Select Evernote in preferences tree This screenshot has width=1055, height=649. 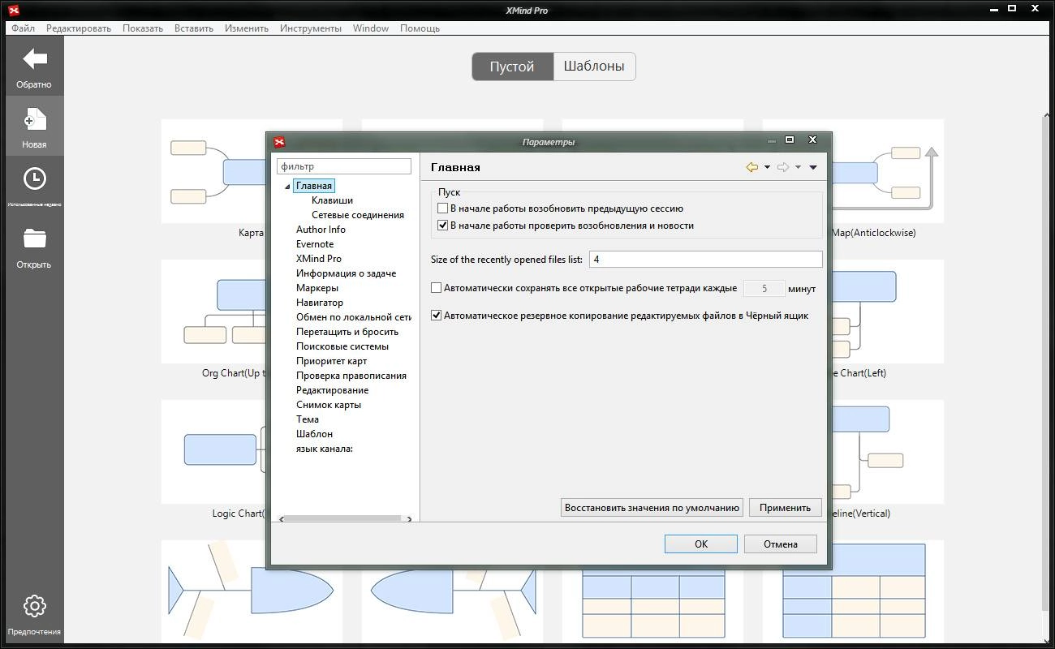(x=315, y=244)
